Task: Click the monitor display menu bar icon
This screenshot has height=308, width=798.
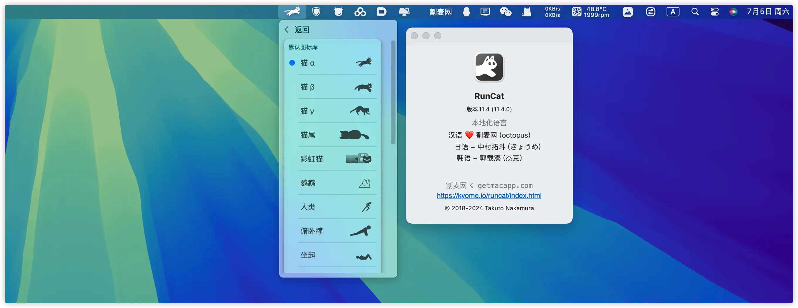Action: coord(485,12)
